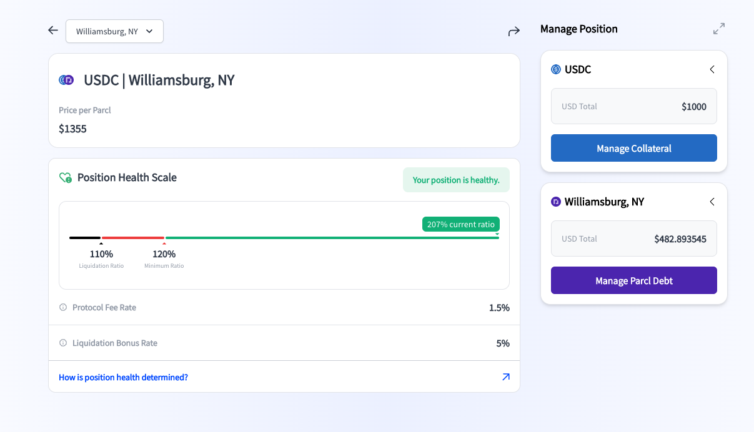Collapse the Williamsburg, NY card chevron

[712, 202]
